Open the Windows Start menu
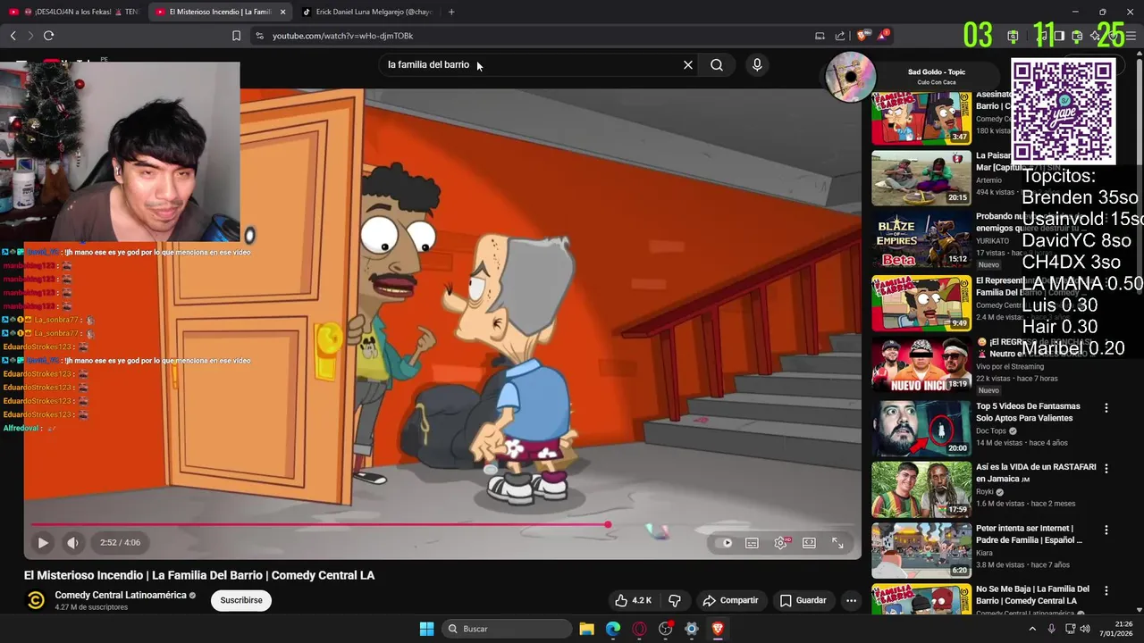This screenshot has width=1144, height=643. 426,629
